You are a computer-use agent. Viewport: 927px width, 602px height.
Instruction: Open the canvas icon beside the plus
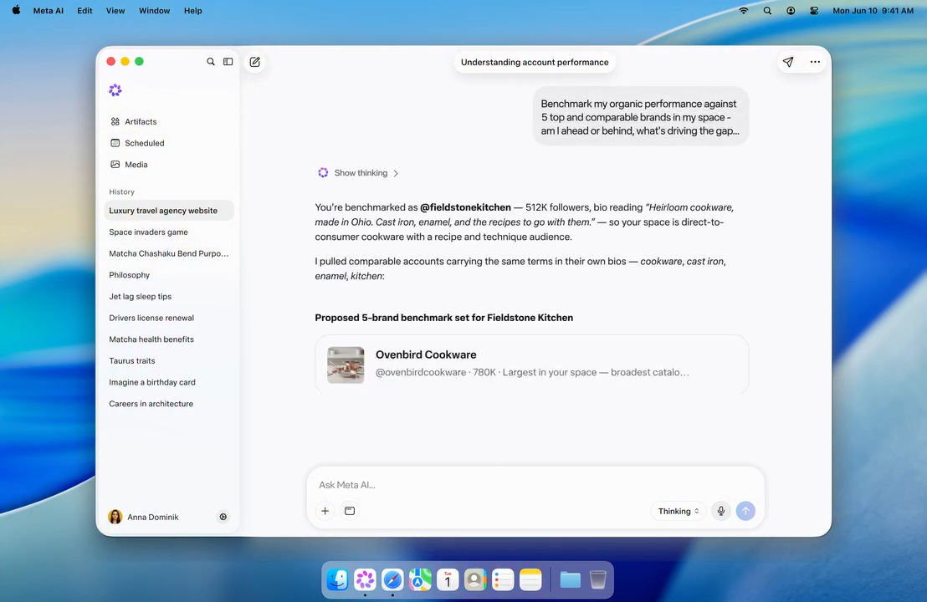(x=350, y=511)
